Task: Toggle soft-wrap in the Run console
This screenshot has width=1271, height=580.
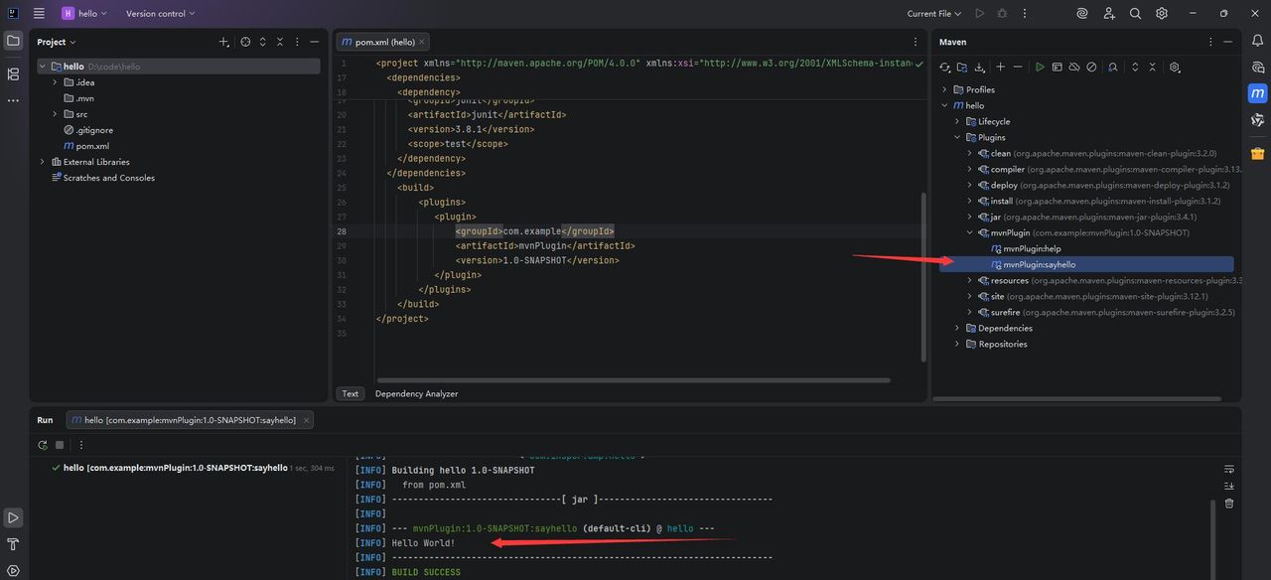Action: click(x=1229, y=469)
